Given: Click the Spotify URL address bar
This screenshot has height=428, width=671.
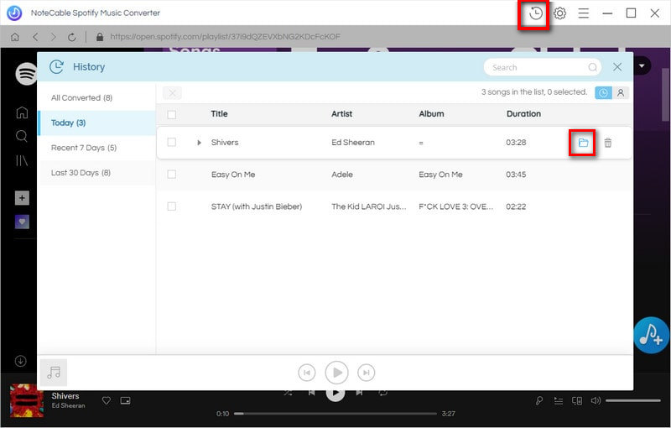Looking at the screenshot, I should click(225, 37).
